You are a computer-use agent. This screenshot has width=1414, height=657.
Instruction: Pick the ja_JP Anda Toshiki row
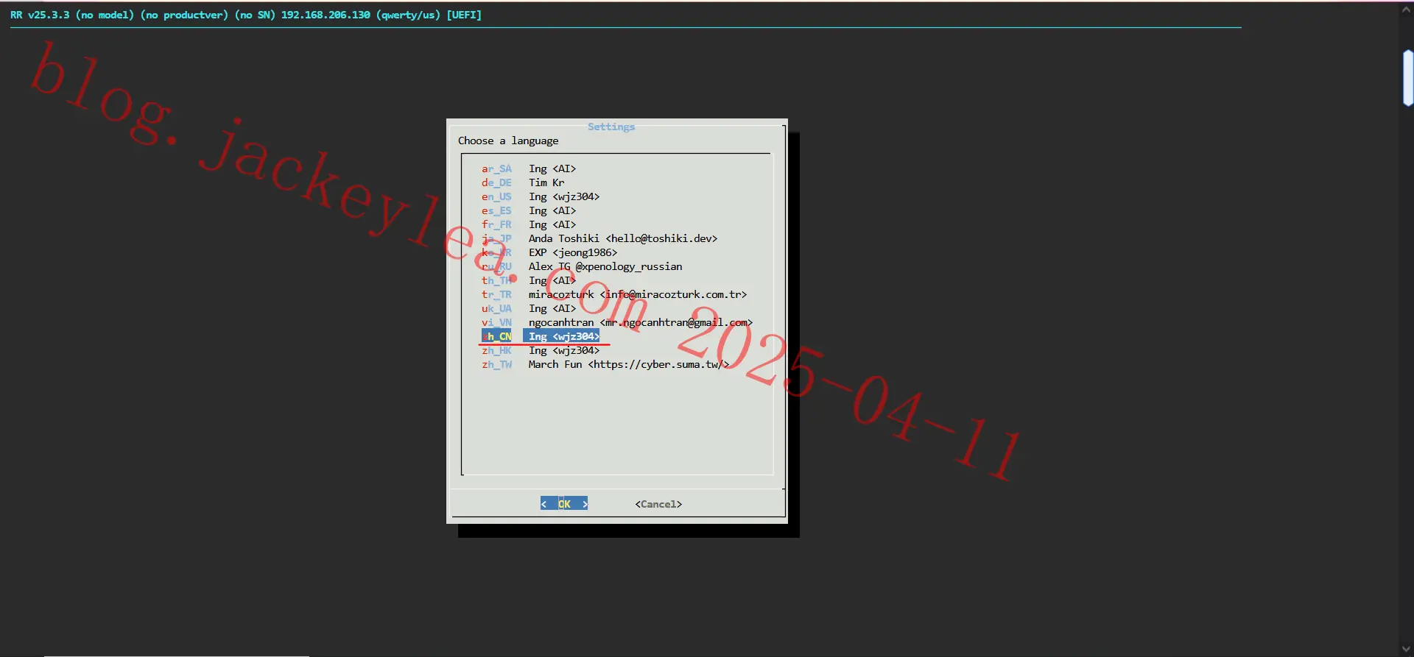[599, 238]
